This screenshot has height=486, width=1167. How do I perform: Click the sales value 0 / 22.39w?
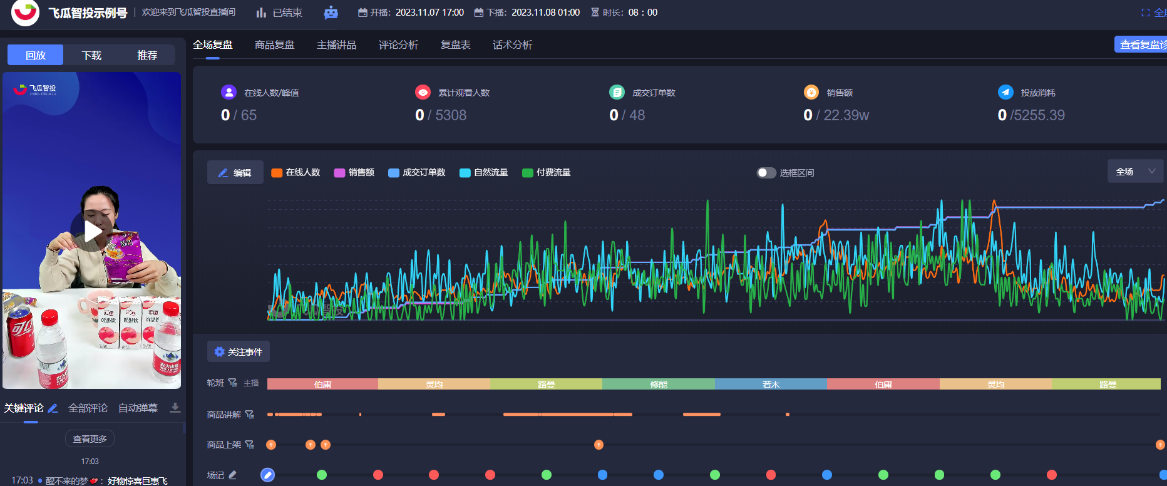[x=836, y=115]
